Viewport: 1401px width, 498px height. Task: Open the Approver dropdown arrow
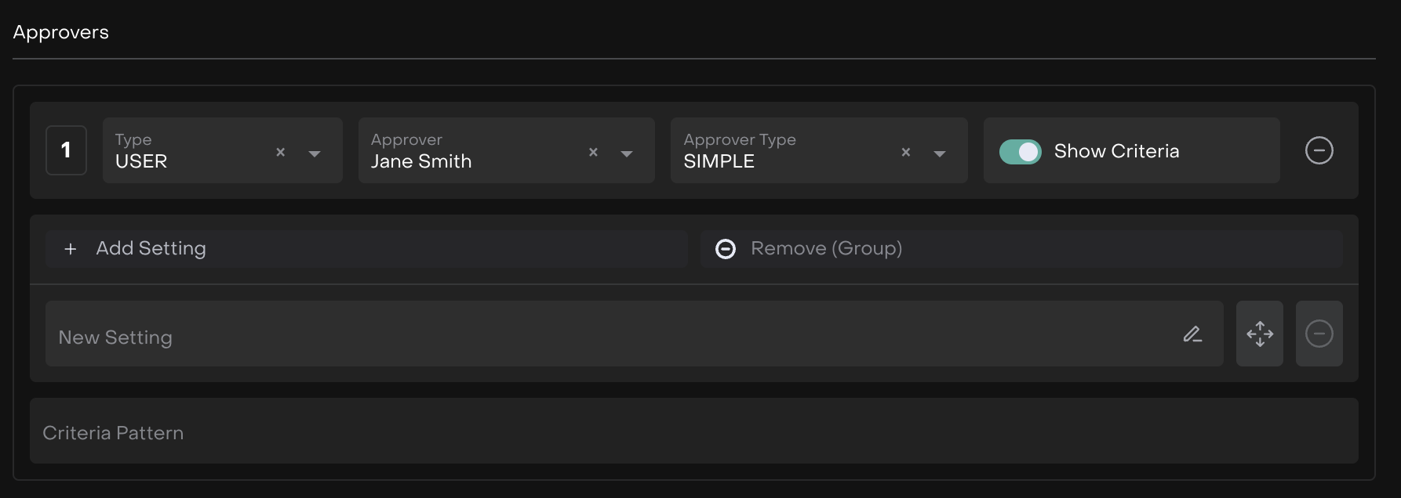pyautogui.click(x=627, y=153)
